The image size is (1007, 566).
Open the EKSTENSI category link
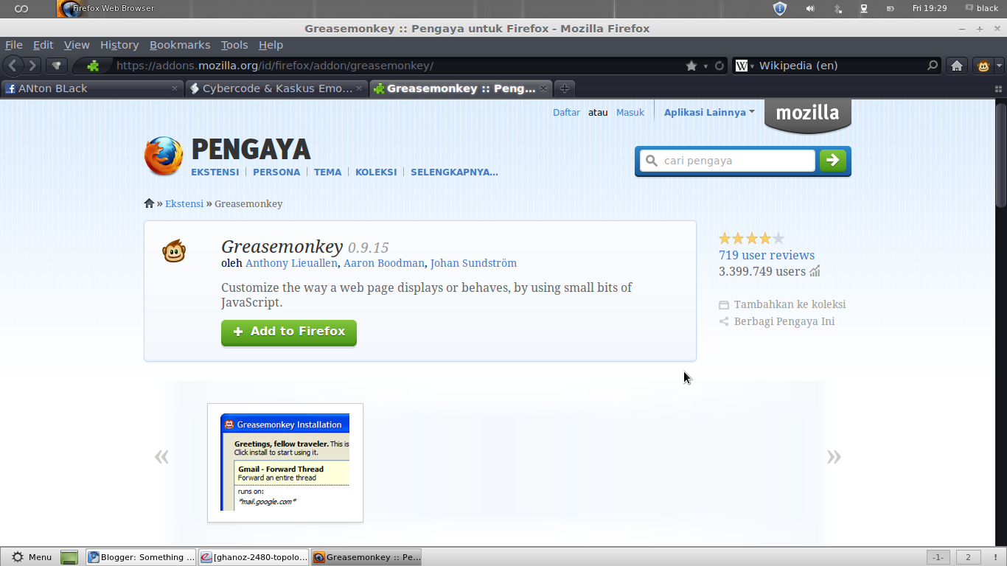click(215, 172)
